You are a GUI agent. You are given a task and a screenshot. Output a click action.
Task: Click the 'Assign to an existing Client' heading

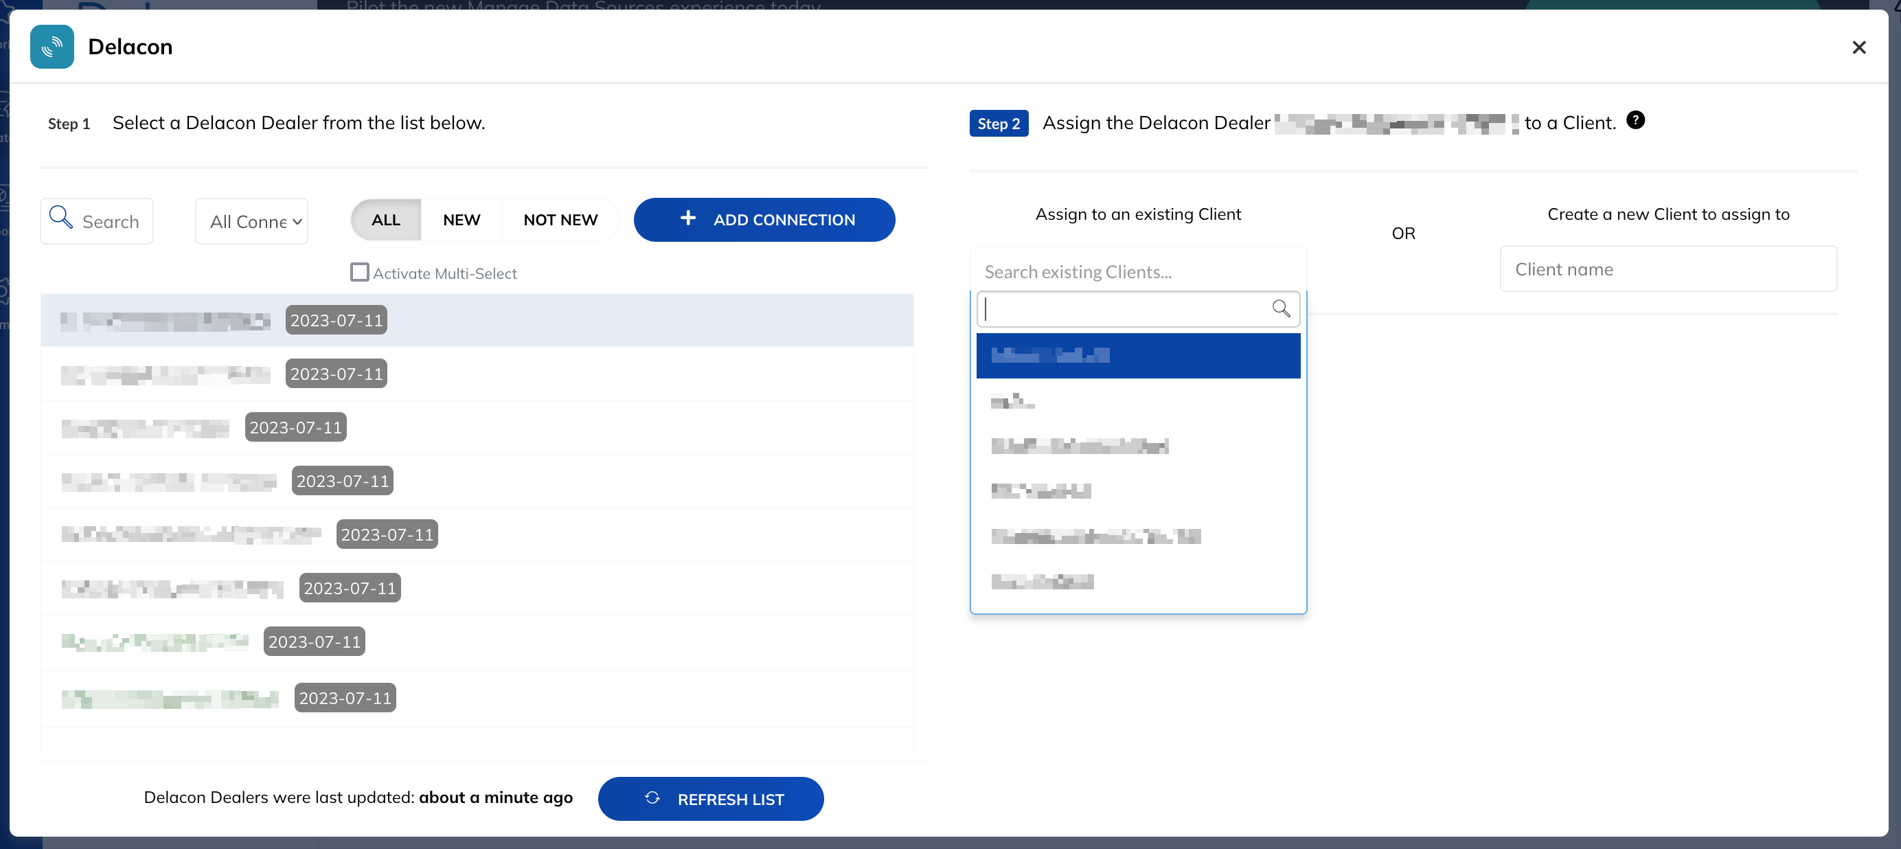(x=1137, y=214)
